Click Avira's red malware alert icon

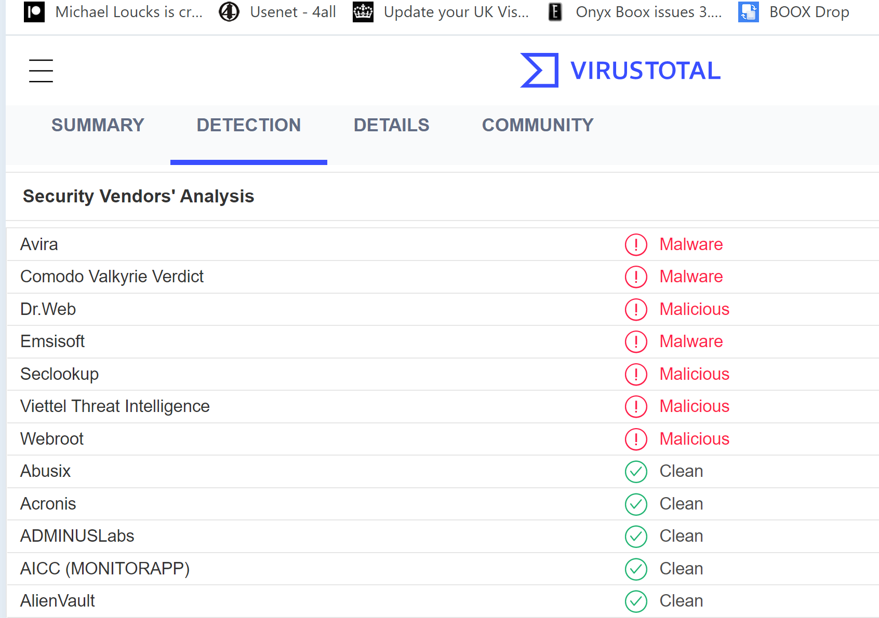[x=636, y=245]
